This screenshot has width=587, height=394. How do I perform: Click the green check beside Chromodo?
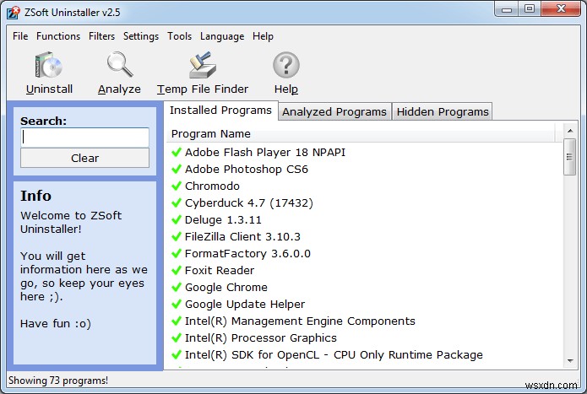coord(177,186)
